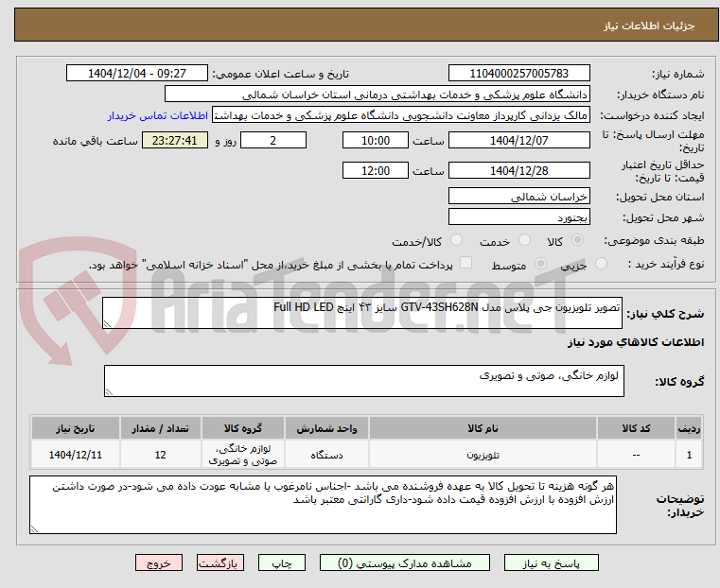Click the لوازم خانگی، صوتی و تصویری table cell
The width and height of the screenshot is (720, 588).
[x=243, y=455]
